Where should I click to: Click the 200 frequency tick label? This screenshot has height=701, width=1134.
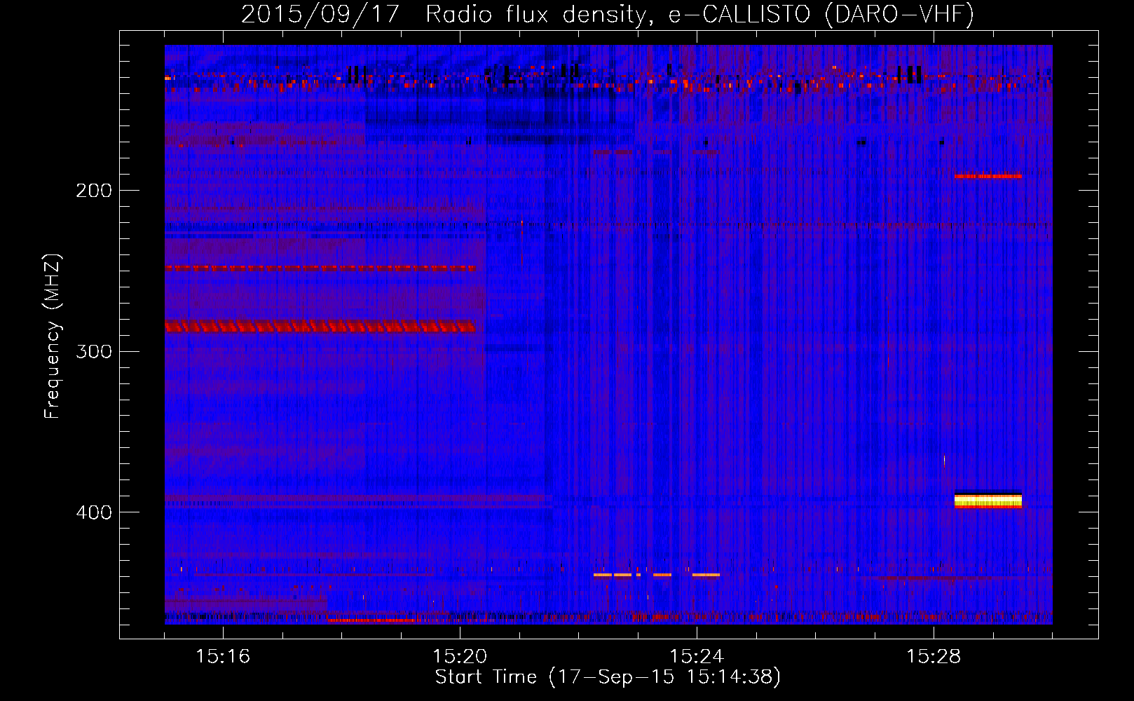(x=94, y=191)
